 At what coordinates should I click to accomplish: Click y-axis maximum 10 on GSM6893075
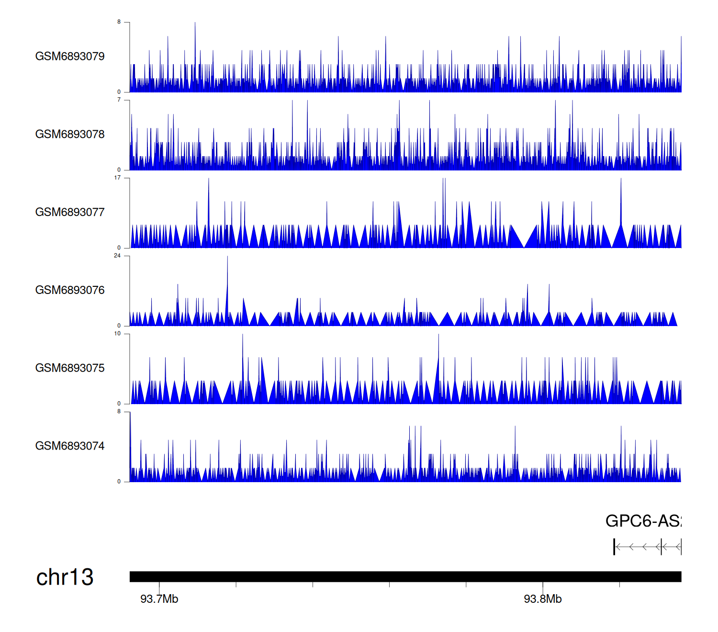(x=117, y=334)
